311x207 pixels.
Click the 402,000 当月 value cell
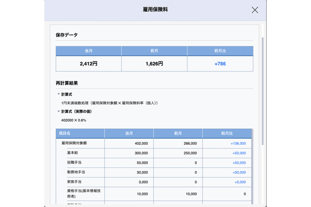pyautogui.click(x=141, y=143)
